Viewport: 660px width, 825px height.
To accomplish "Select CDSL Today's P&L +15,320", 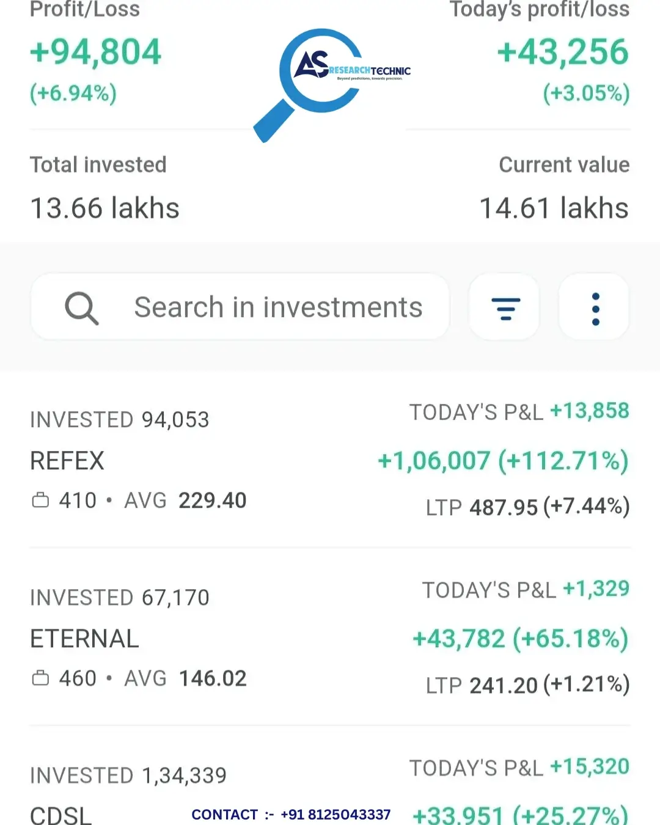I will tap(590, 766).
